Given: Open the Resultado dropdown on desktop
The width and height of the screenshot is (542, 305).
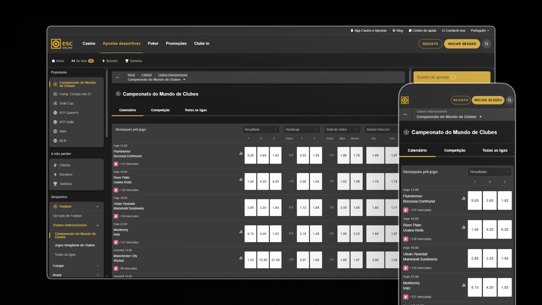Looking at the screenshot, I should point(261,130).
